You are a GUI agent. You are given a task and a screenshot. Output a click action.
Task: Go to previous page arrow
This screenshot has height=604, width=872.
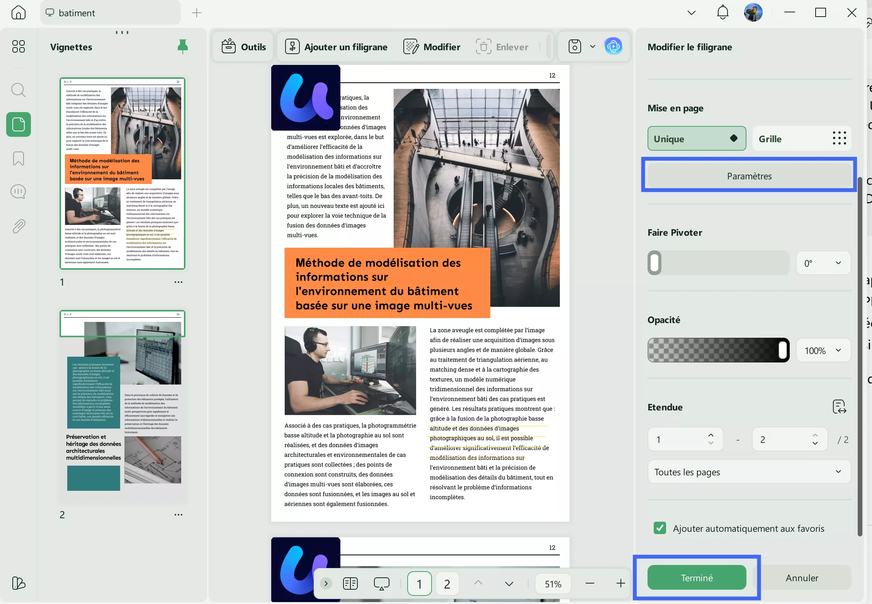pos(478,583)
